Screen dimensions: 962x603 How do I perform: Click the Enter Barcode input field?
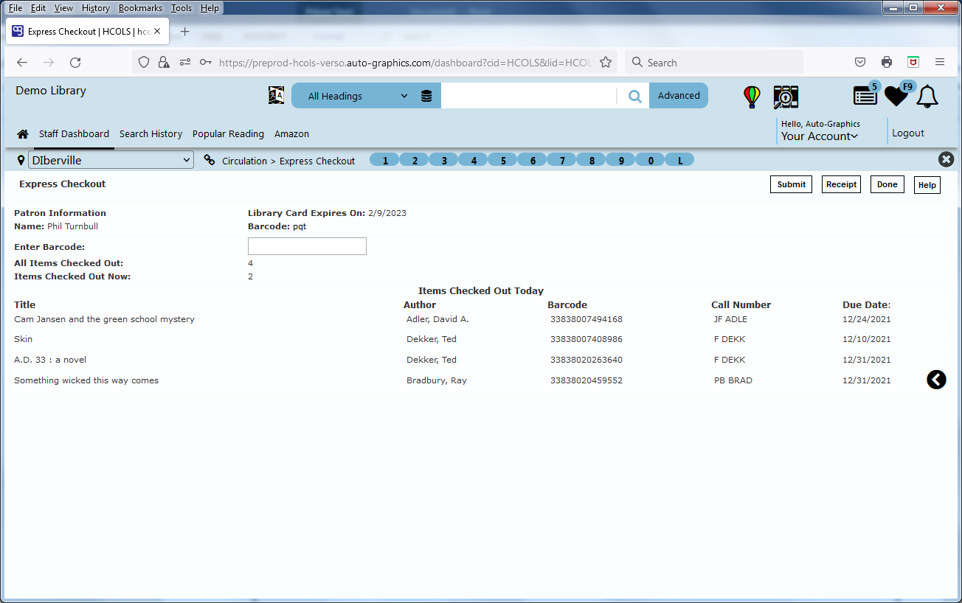point(307,246)
